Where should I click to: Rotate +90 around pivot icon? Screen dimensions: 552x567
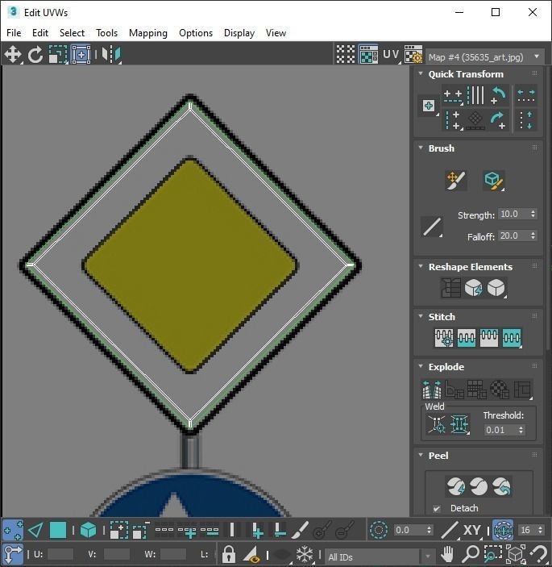point(498,120)
